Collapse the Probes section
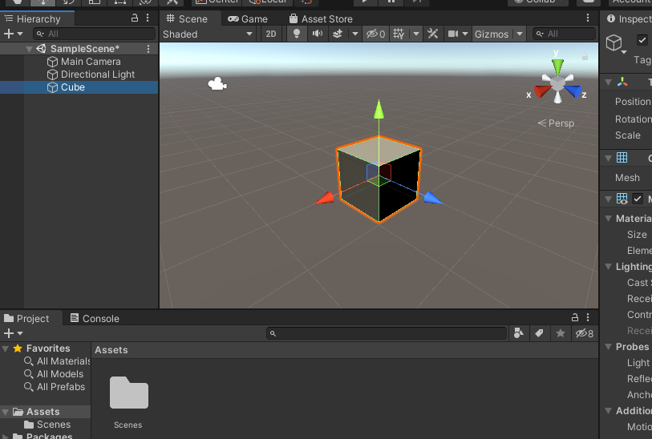This screenshot has width=652, height=439. pyautogui.click(x=608, y=346)
